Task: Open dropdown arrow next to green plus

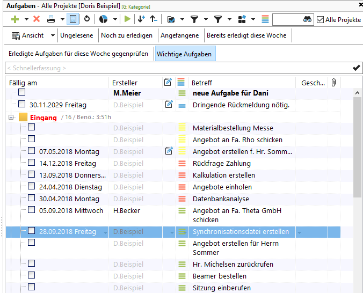Action: (25, 19)
